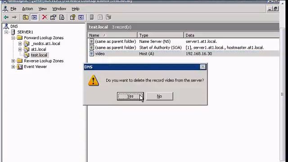The image size is (288, 162).
Task: Click the 'server1.at1.local.' data cell
Action: click(x=201, y=41)
